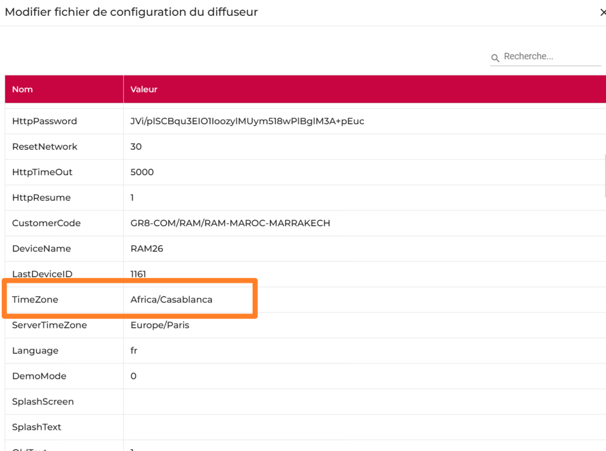This screenshot has width=606, height=451.
Task: Select the Africa/Casablanca TimeZone value
Action: (x=171, y=299)
